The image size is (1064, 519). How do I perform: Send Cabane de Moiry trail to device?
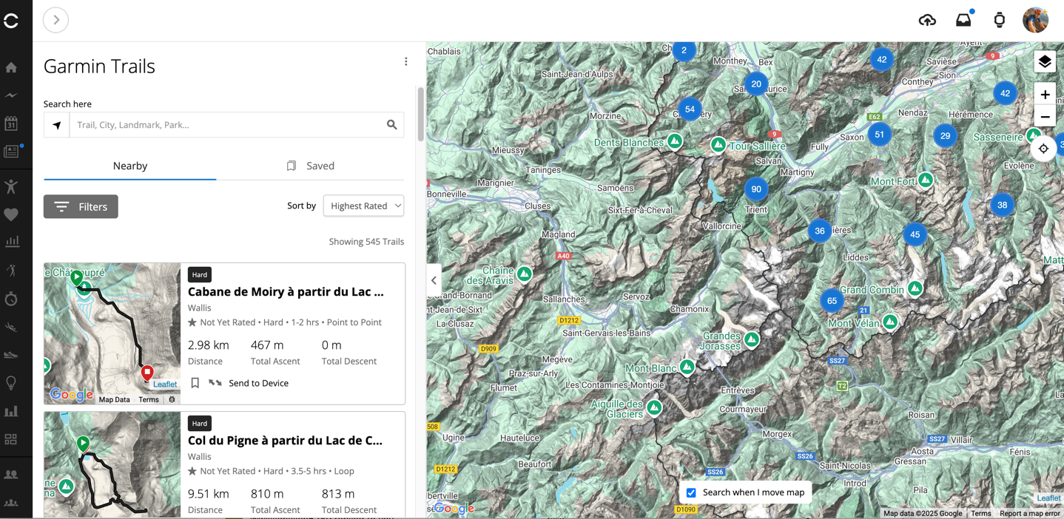click(249, 383)
